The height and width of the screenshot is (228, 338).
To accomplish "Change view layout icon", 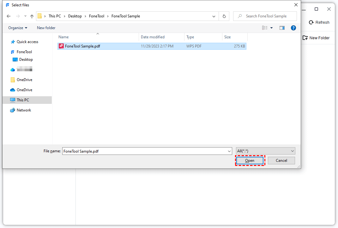I will tap(265, 28).
